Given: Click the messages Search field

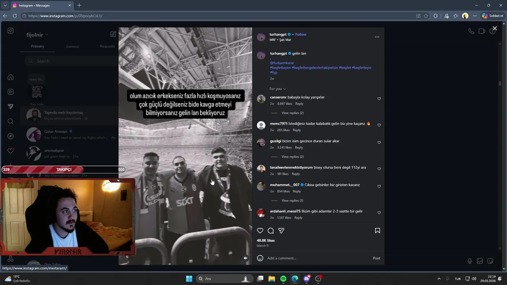Looking at the screenshot, I should (x=71, y=61).
